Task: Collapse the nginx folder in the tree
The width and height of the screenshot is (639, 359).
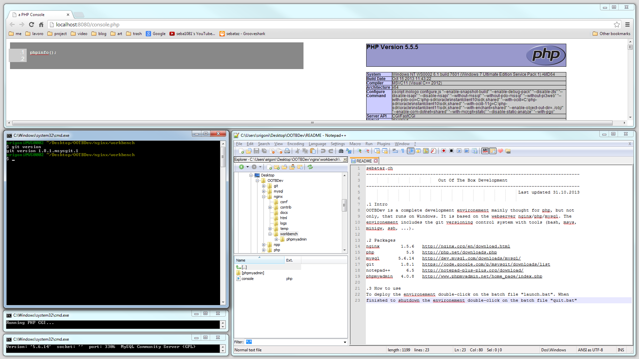Action: click(263, 197)
